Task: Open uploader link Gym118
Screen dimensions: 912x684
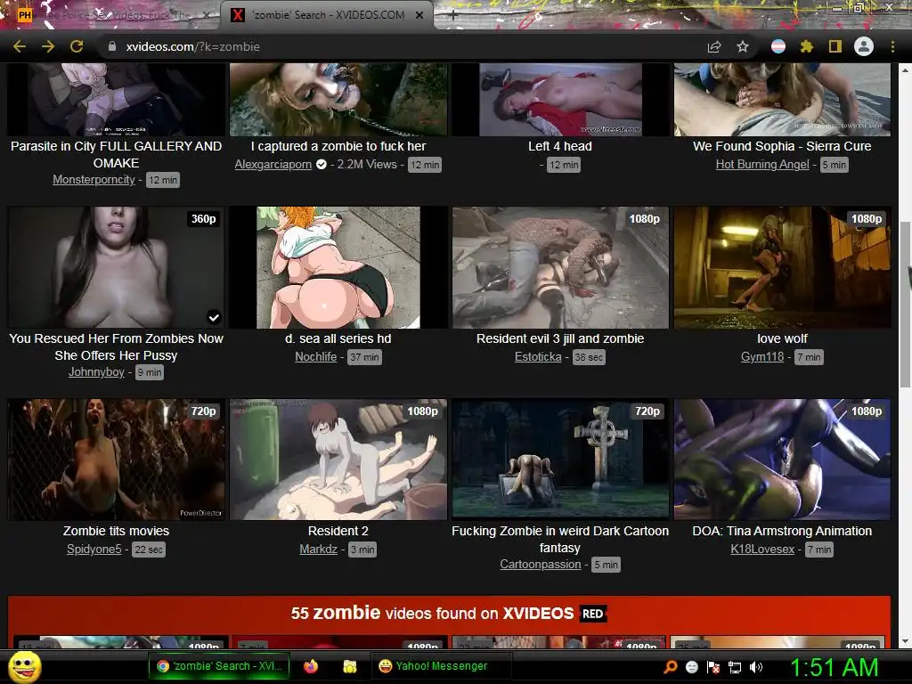Action: click(x=762, y=356)
